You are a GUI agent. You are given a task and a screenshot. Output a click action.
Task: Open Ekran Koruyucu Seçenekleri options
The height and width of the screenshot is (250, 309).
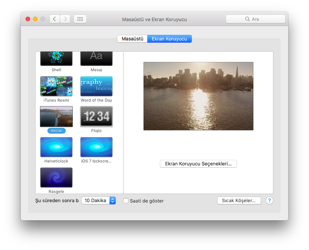click(198, 164)
